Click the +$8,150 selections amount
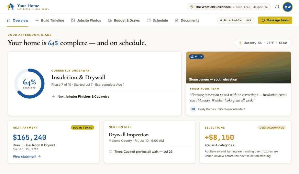 coord(219,137)
